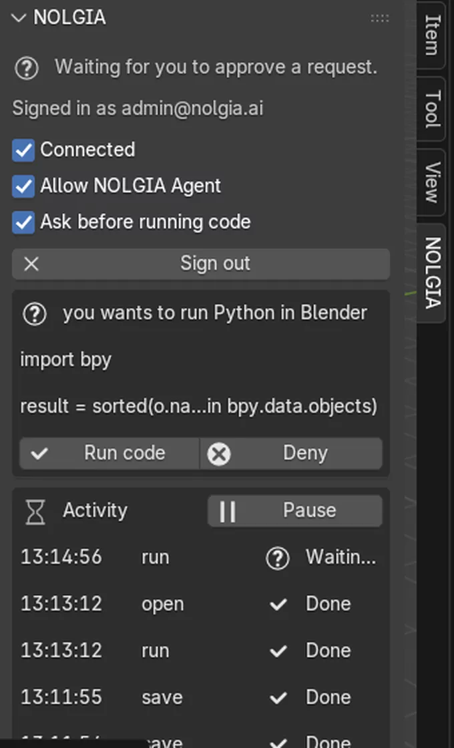Click 'you wants to run Python in Blender' text
The image size is (454, 748).
[215, 313]
